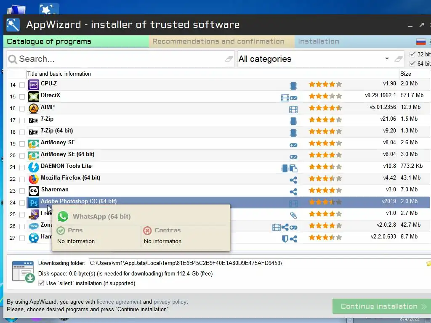Click the film category icon in DirectX row

point(285,98)
